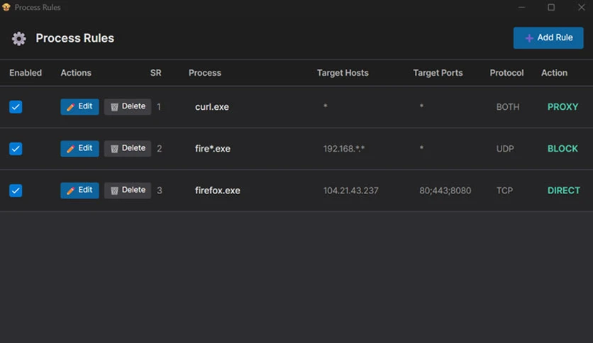Delete the firefox.exe rule
This screenshot has width=593, height=343.
coord(128,190)
